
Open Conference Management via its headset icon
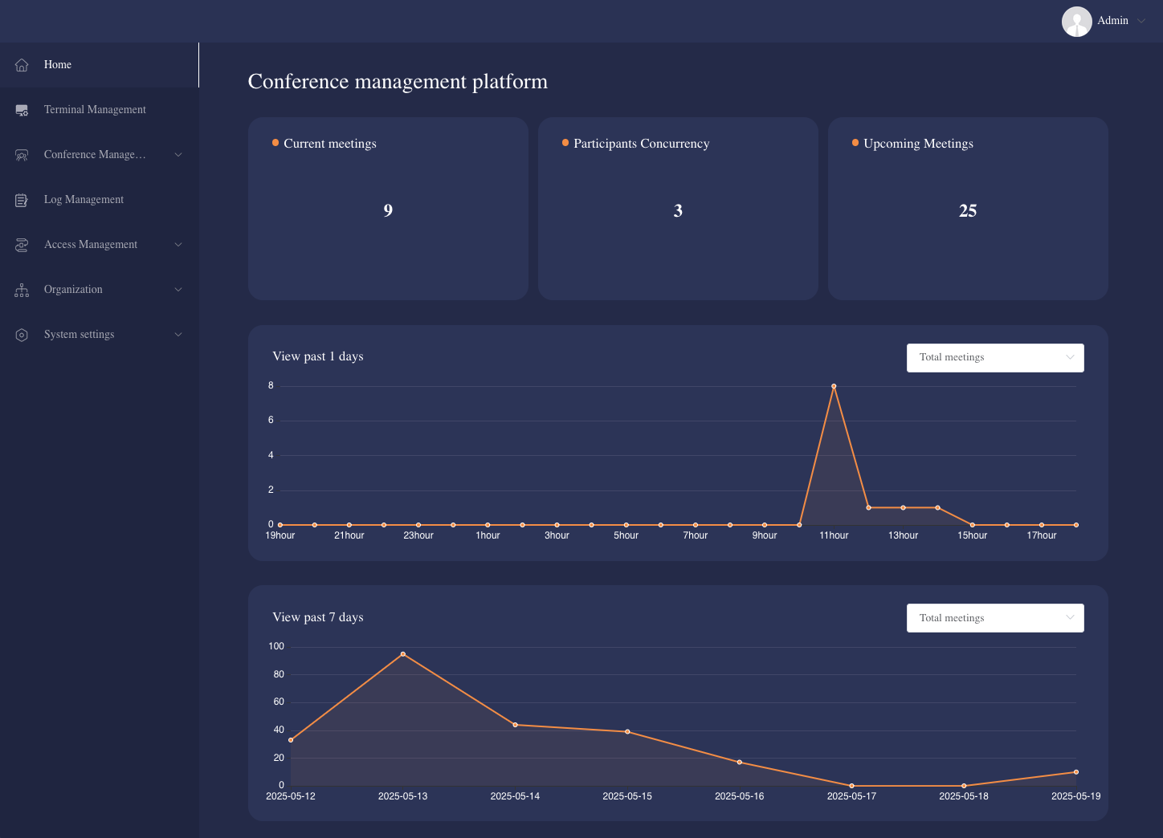[21, 154]
